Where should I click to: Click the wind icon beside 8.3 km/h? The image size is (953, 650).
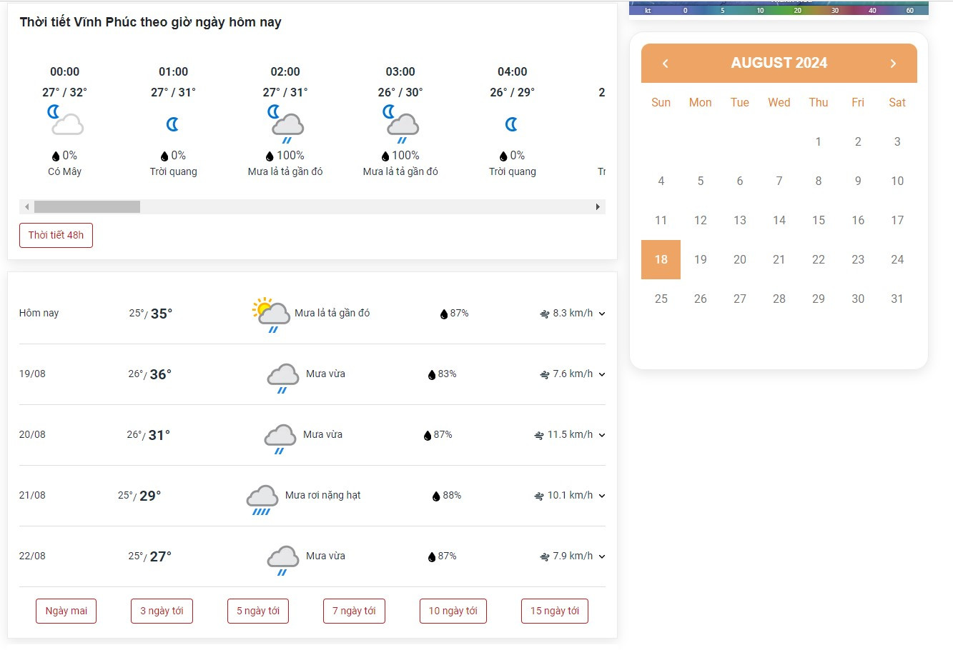click(x=545, y=314)
